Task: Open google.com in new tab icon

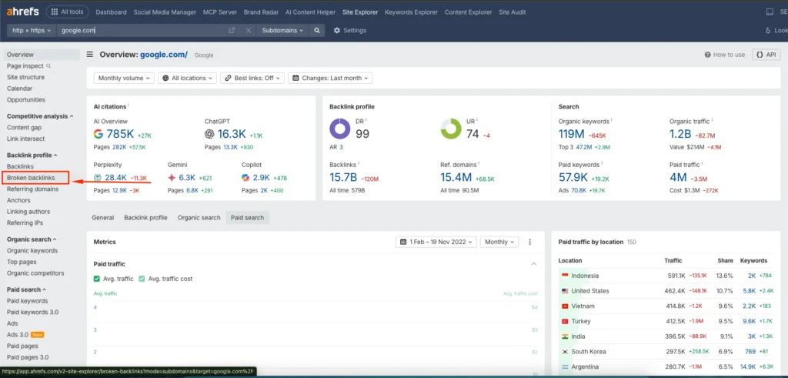Action: pos(232,31)
